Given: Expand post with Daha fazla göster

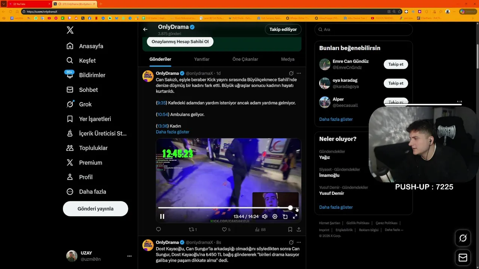Looking at the screenshot, I should click(173, 132).
